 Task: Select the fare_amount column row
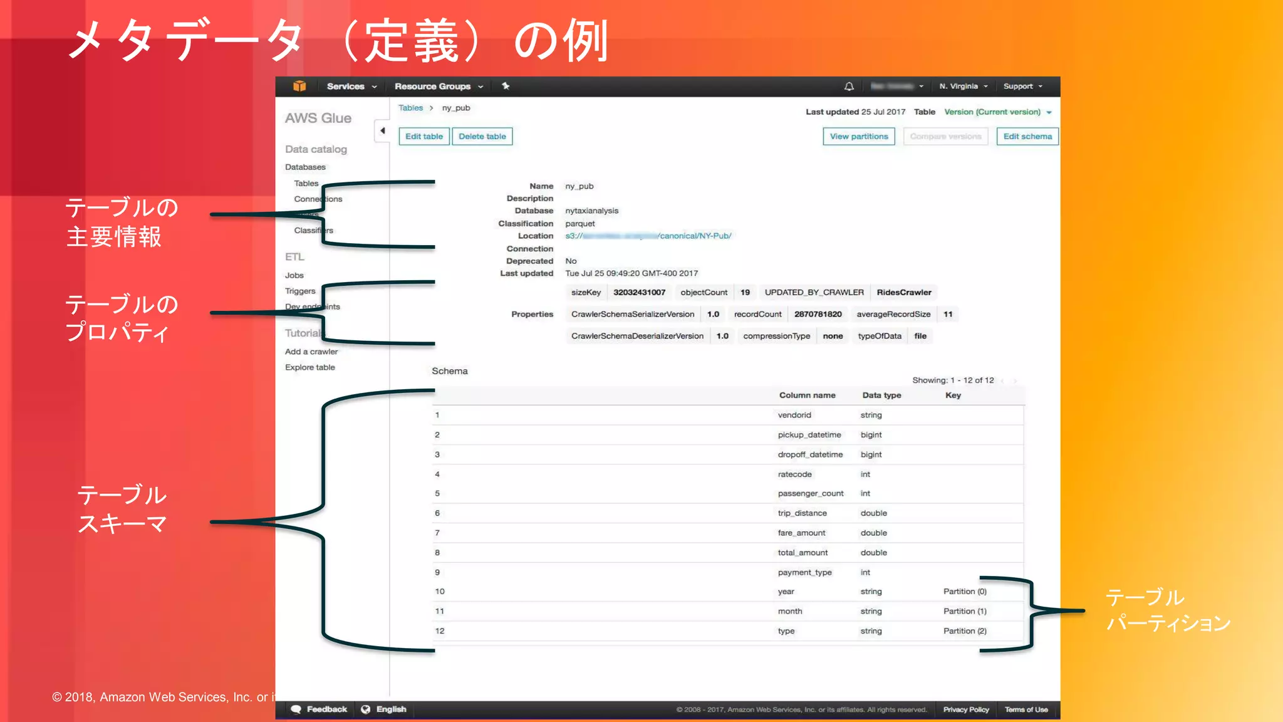(728, 533)
